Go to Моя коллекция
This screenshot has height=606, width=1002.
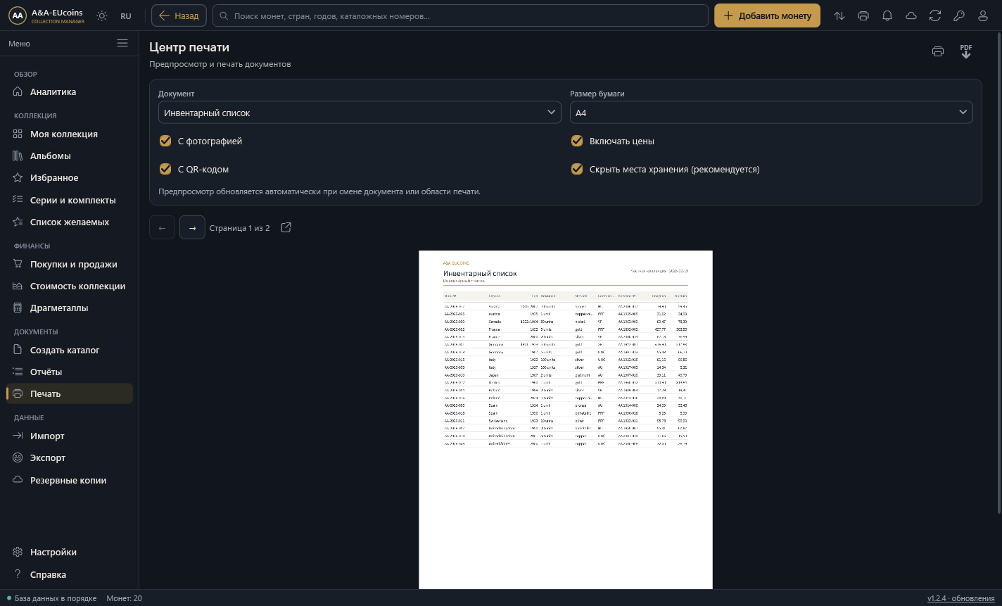point(69,134)
